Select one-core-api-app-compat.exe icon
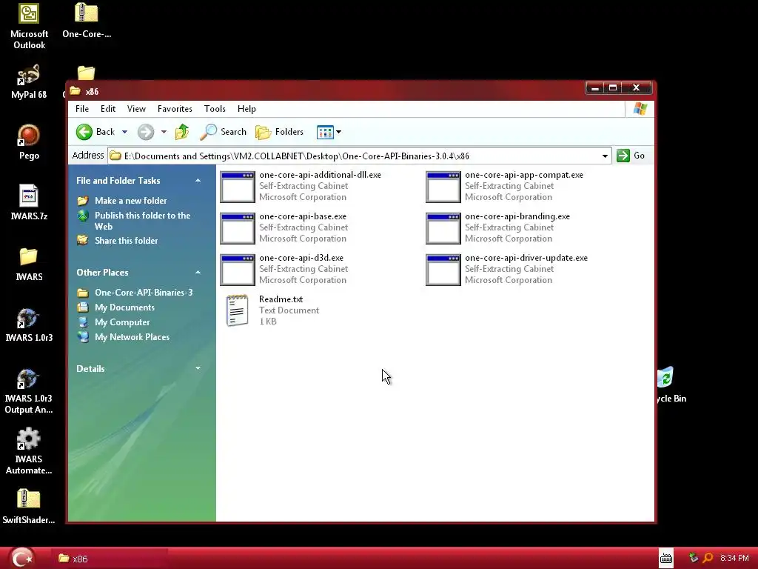The image size is (758, 569). click(443, 187)
